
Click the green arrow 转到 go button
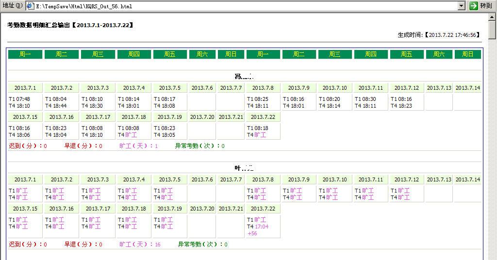[x=480, y=5]
